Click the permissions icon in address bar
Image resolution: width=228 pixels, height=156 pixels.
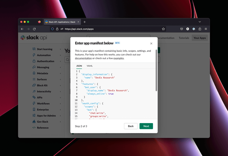coord(62,29)
